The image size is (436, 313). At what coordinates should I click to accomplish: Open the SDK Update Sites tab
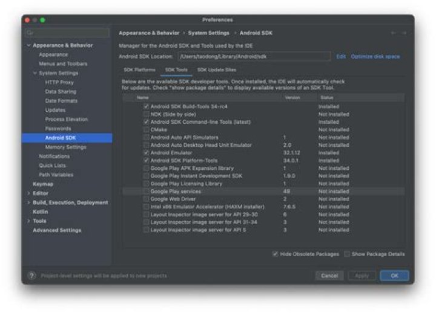click(x=217, y=70)
